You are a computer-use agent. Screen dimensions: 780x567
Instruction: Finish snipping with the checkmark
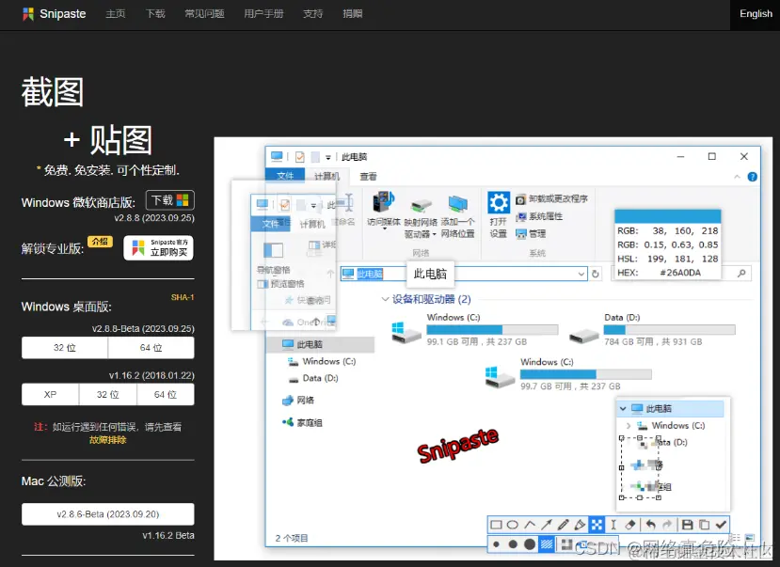tap(721, 525)
